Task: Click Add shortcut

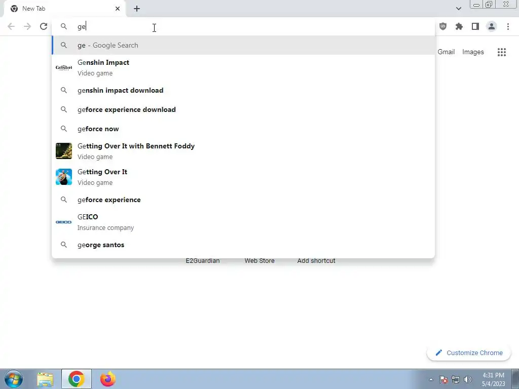Action: pos(316,261)
